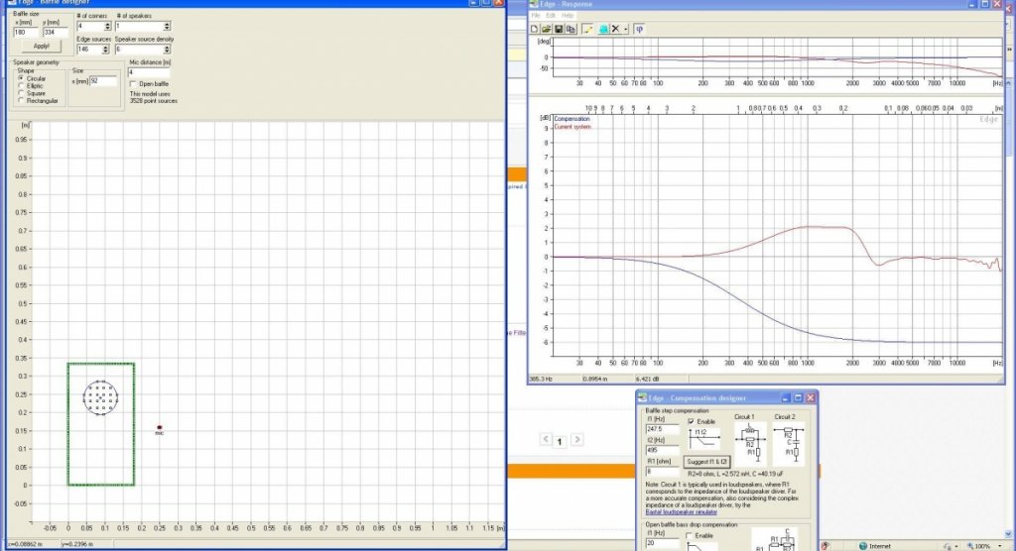Click the Speaker source density spinner arrows
This screenshot has height=551, width=1016.
[x=167, y=50]
